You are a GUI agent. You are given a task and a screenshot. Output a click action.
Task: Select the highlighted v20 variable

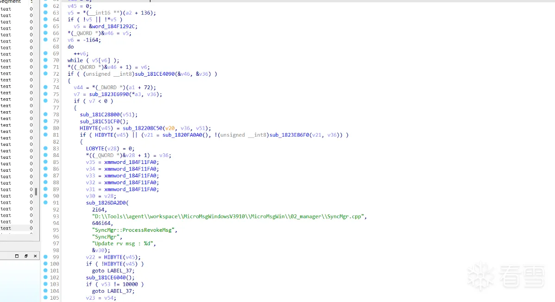[170, 128]
